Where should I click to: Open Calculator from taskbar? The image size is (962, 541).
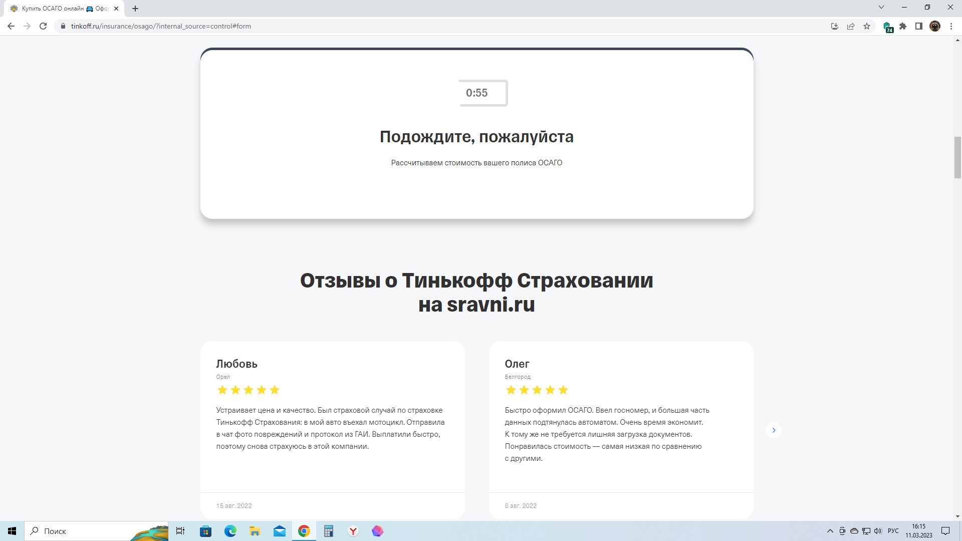point(329,531)
